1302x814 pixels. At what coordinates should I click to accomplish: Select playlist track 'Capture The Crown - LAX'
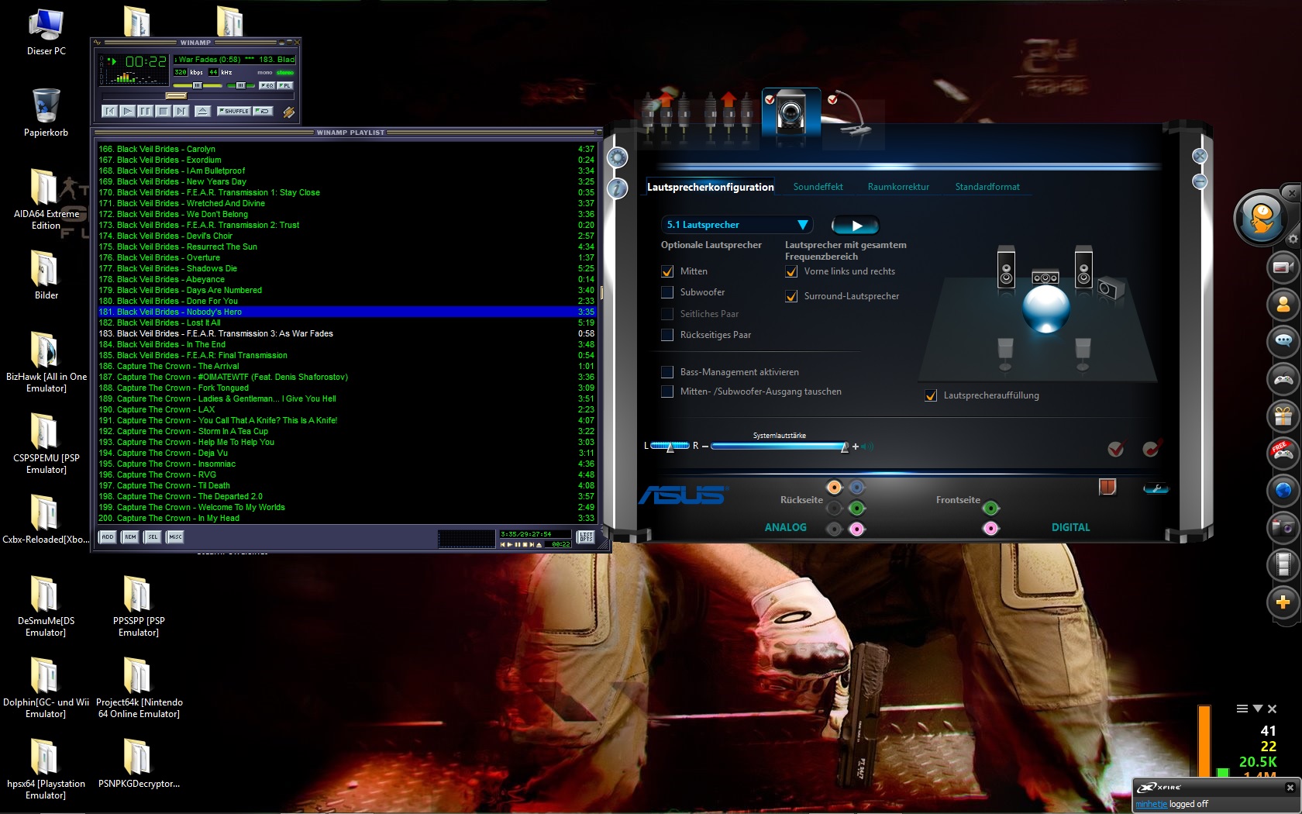[x=346, y=409]
